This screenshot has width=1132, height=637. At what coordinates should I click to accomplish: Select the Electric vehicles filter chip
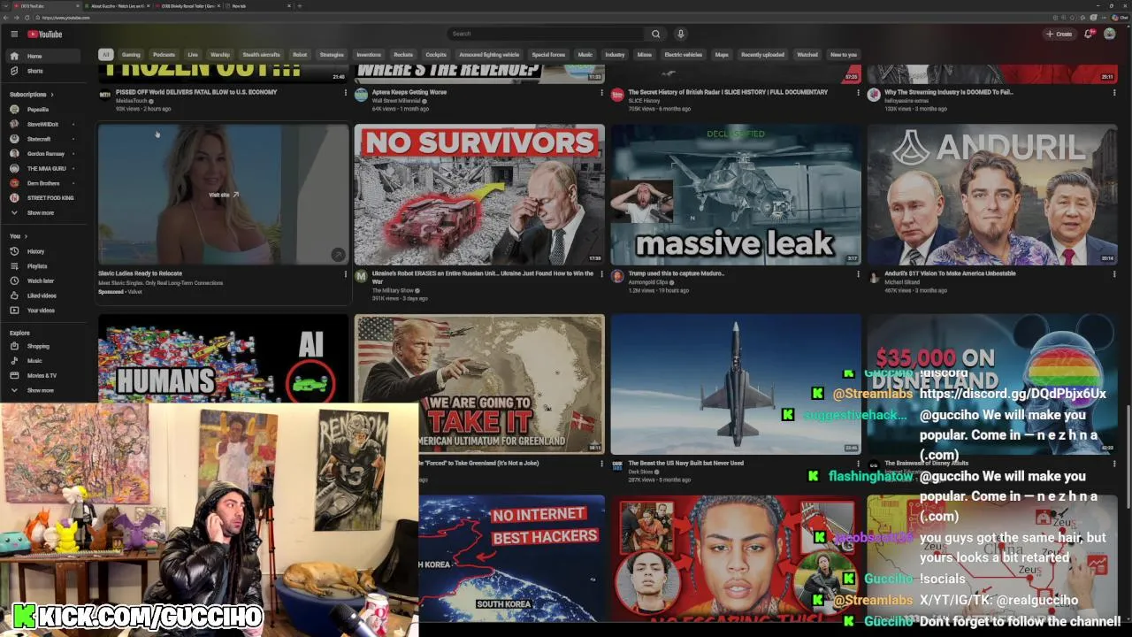(684, 55)
